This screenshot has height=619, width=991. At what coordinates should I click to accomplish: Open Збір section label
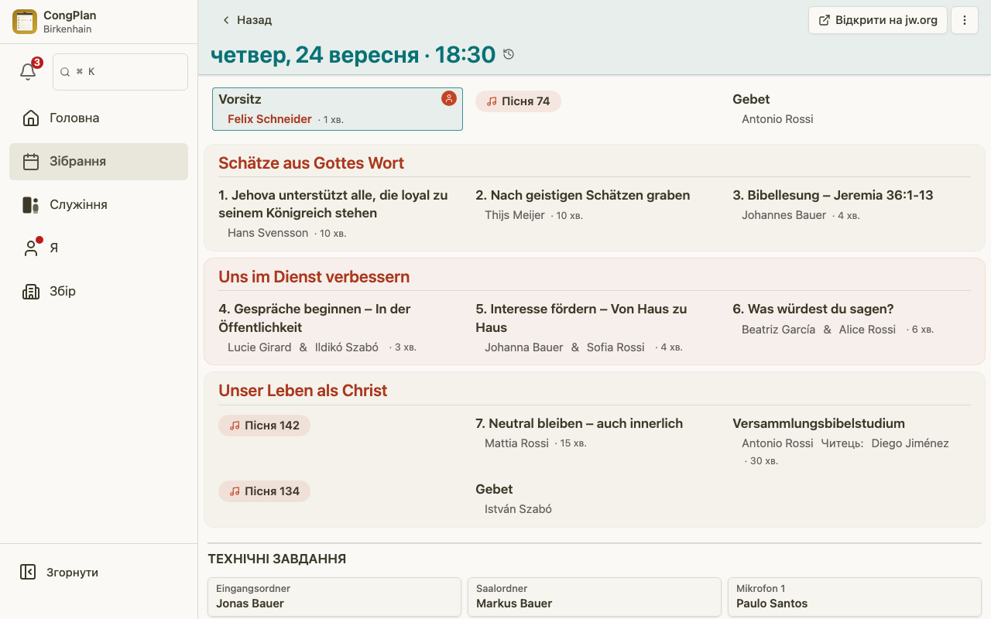click(x=63, y=292)
